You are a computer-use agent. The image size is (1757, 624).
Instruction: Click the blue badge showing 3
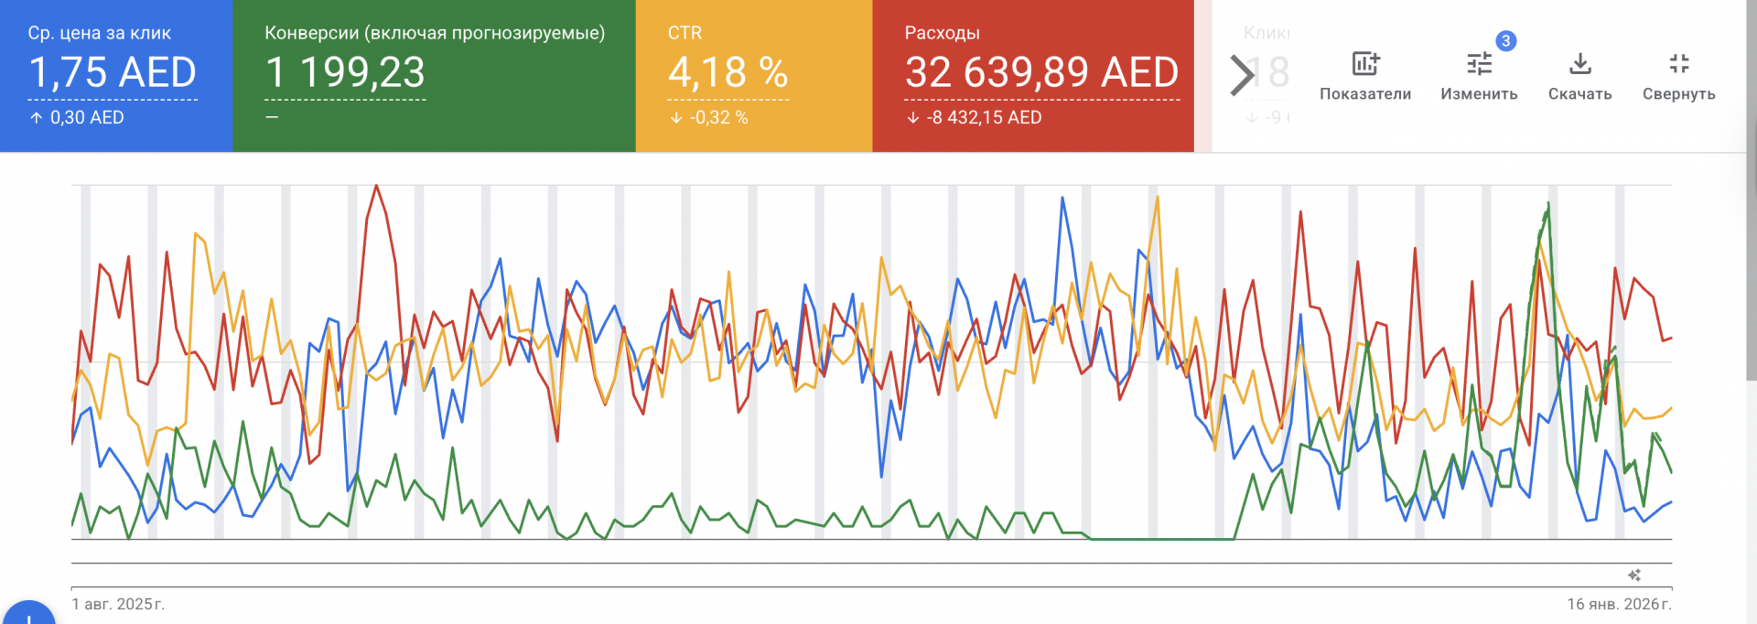click(1505, 41)
